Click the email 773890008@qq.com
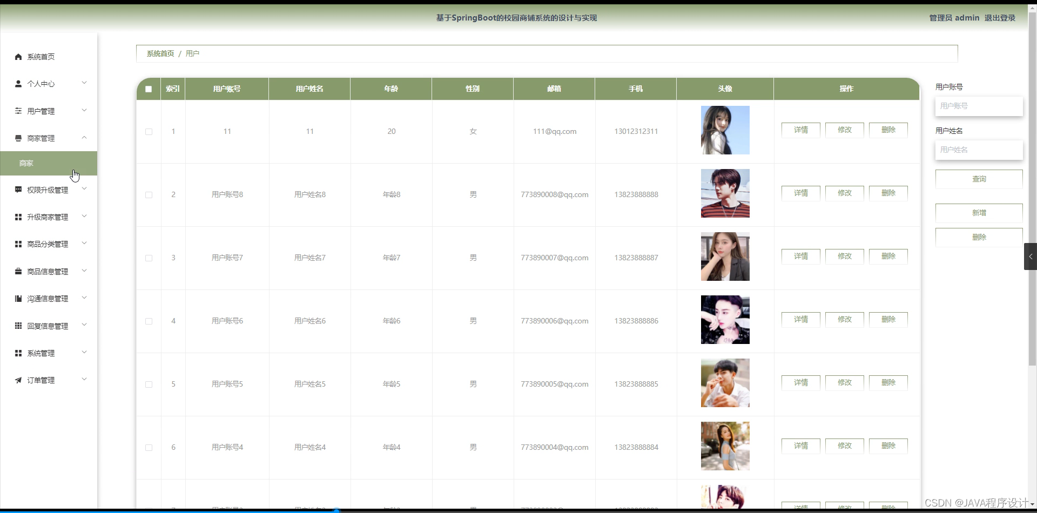The image size is (1037, 513). point(555,195)
